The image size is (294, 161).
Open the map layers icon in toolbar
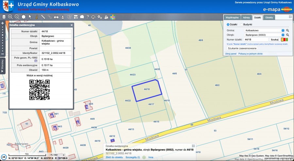pos(4,17)
